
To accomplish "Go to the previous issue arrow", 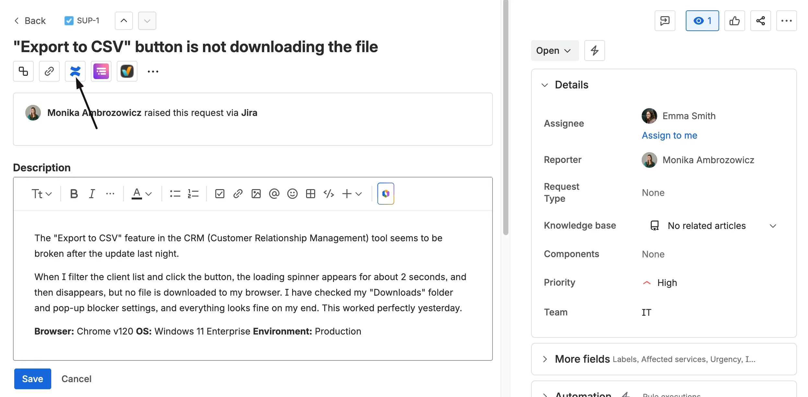I will coord(124,21).
